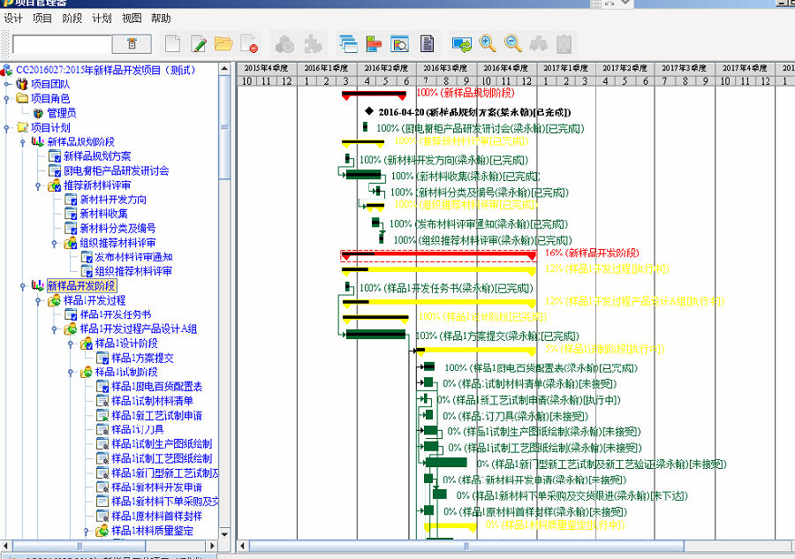Click the zoom in magnifier icon
The height and width of the screenshot is (559, 795).
(x=488, y=43)
